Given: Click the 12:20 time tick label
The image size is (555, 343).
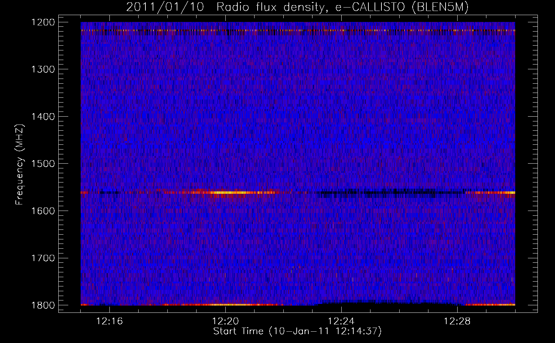Looking at the screenshot, I should pyautogui.click(x=225, y=321).
